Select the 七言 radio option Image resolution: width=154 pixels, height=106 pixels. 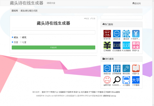coord(21,42)
